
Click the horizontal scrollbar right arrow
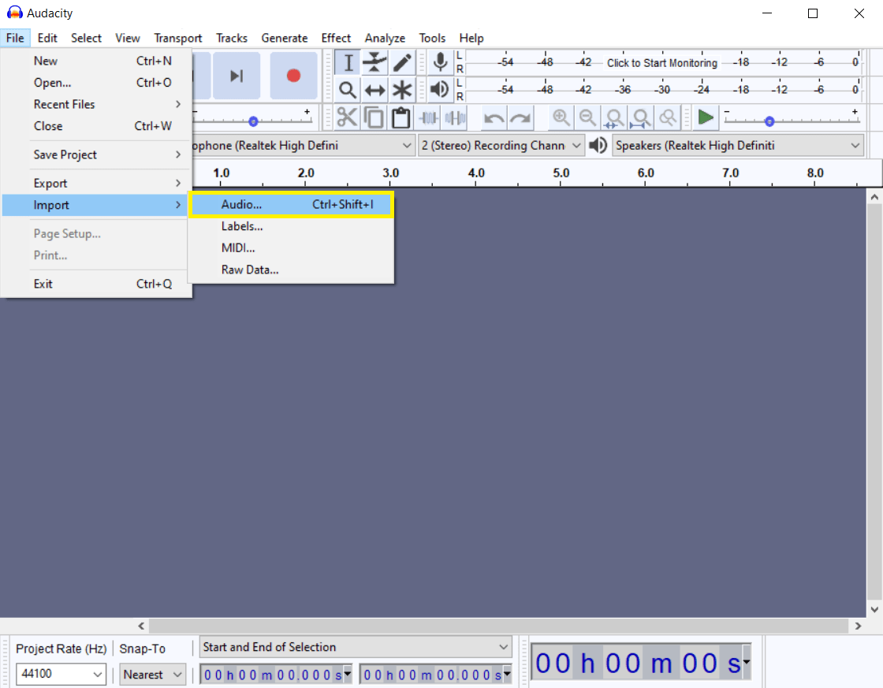pyautogui.click(x=858, y=626)
